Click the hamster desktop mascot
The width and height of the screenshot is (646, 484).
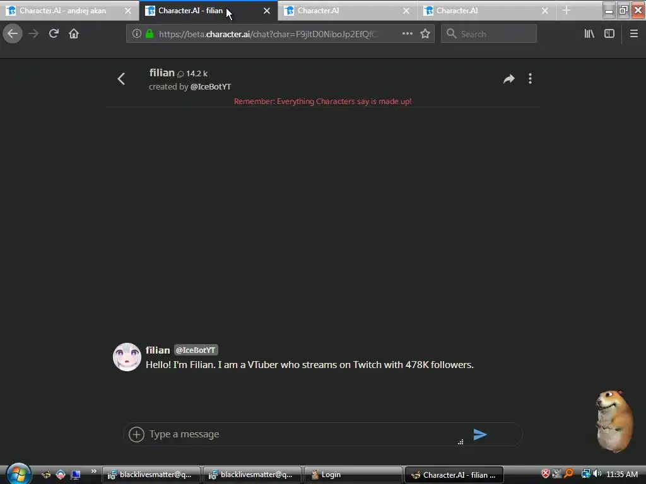614,421
